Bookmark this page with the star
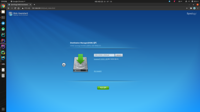 [x=187, y=8]
